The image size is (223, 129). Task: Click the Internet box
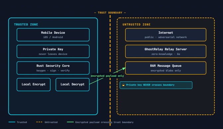tap(166, 35)
